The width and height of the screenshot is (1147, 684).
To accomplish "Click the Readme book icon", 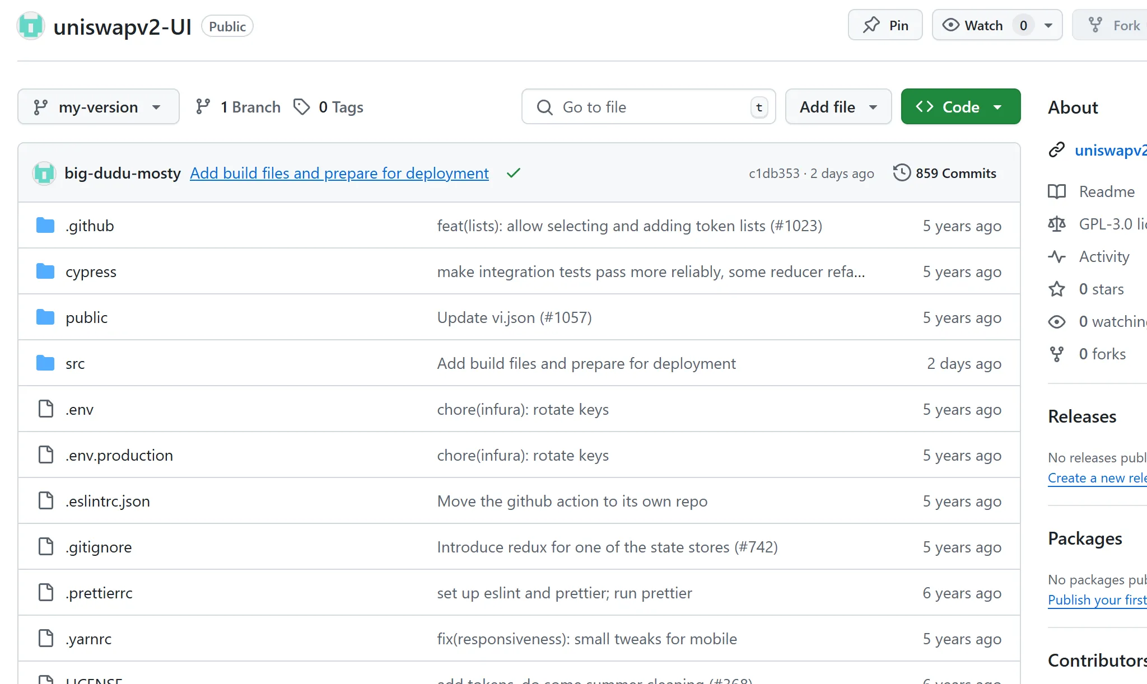I will [1057, 192].
